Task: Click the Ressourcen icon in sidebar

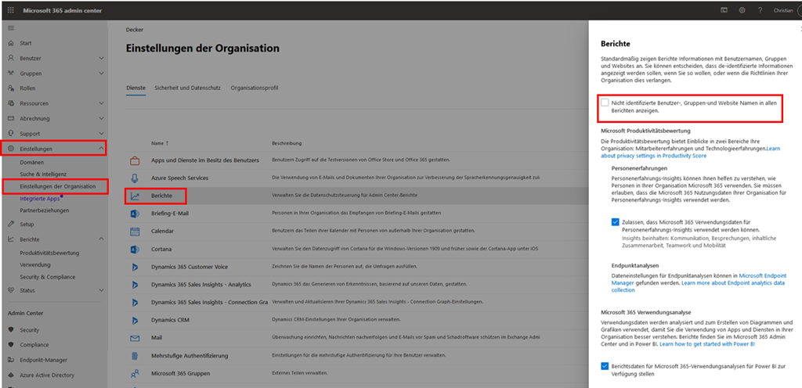Action: [x=11, y=103]
